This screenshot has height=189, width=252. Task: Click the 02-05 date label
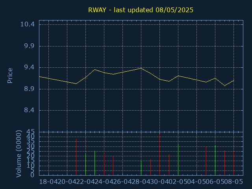pyautogui.click(x=178, y=182)
